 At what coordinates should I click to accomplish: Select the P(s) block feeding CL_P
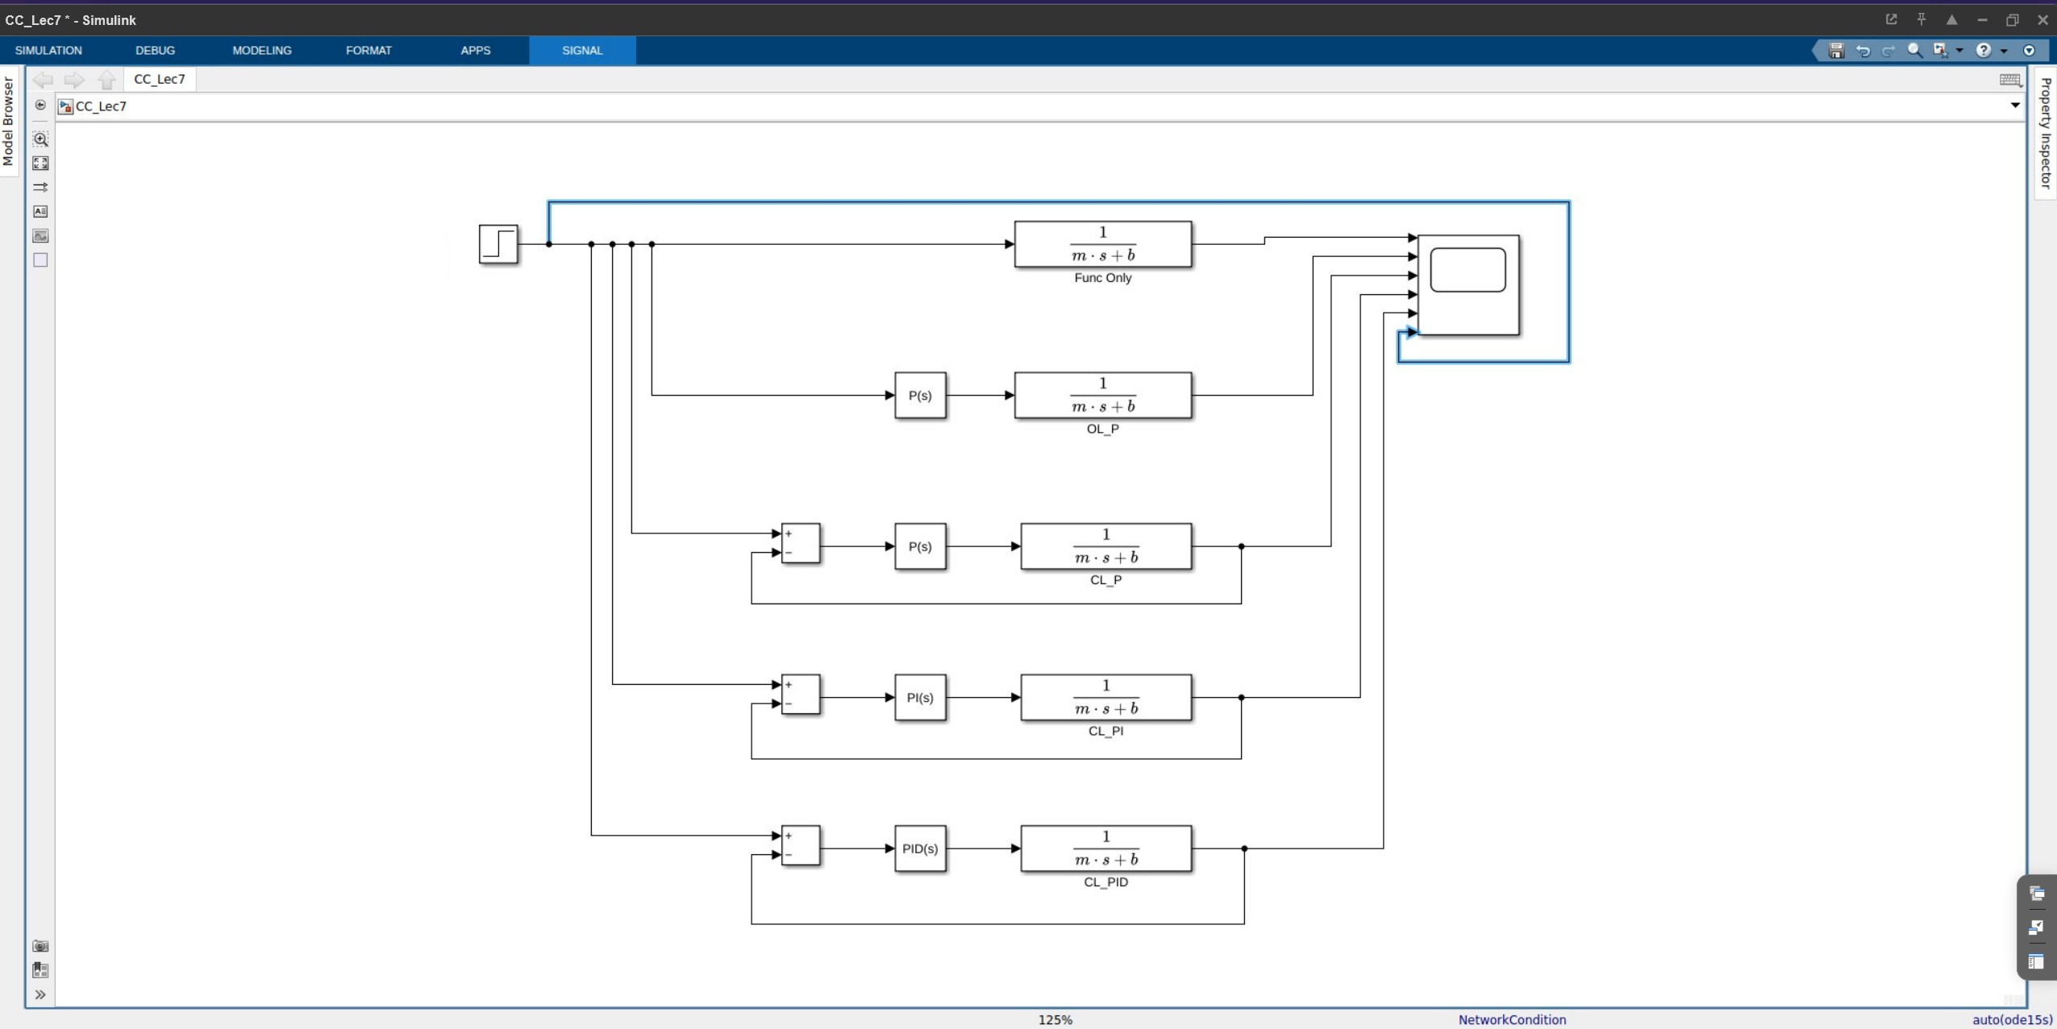coord(920,546)
